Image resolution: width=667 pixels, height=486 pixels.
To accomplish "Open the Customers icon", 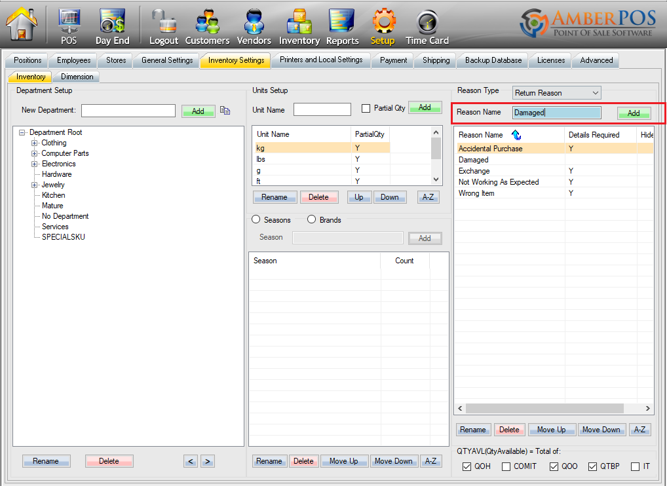I will 207,26.
